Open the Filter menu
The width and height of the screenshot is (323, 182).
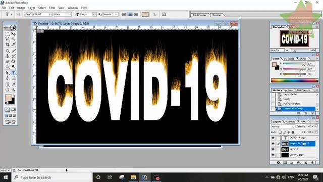pyautogui.click(x=52, y=8)
